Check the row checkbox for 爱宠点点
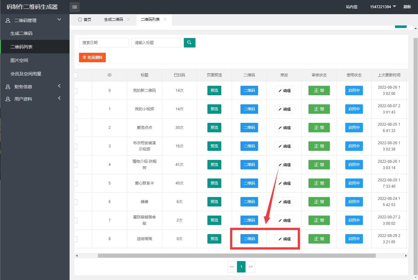418x280 pixels. point(76,128)
